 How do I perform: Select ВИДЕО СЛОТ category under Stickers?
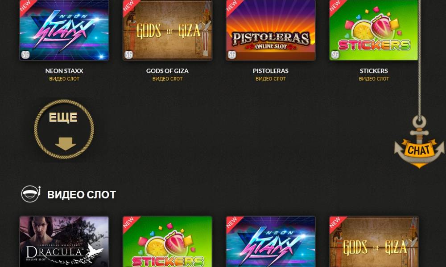374,79
